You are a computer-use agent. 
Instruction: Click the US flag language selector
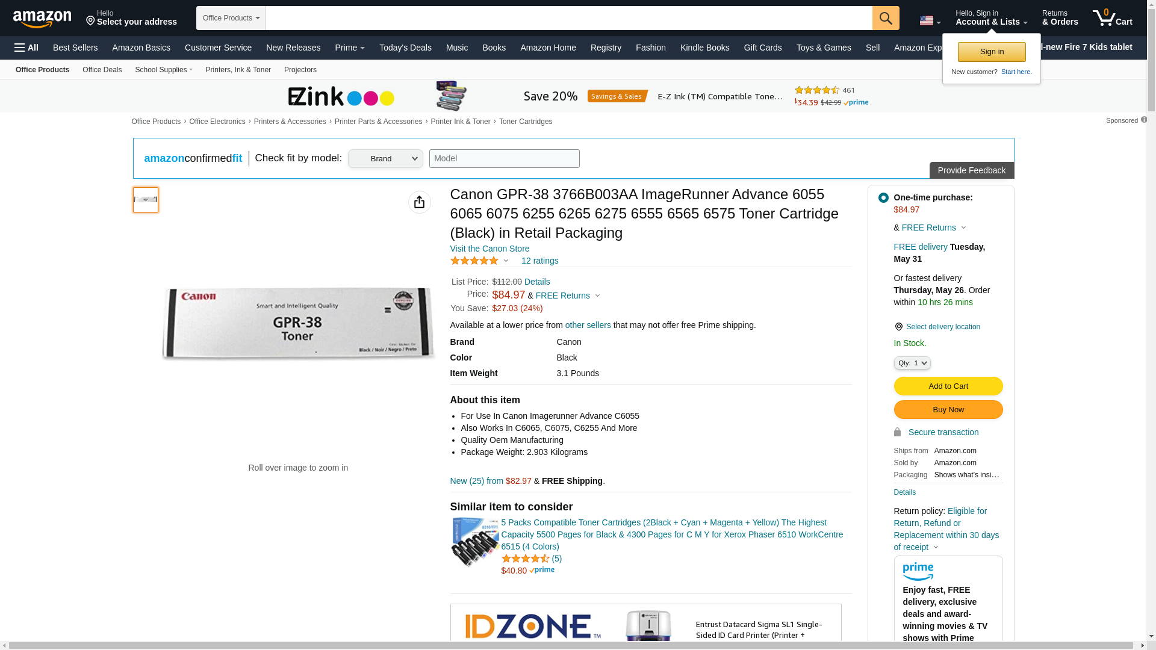point(930,20)
